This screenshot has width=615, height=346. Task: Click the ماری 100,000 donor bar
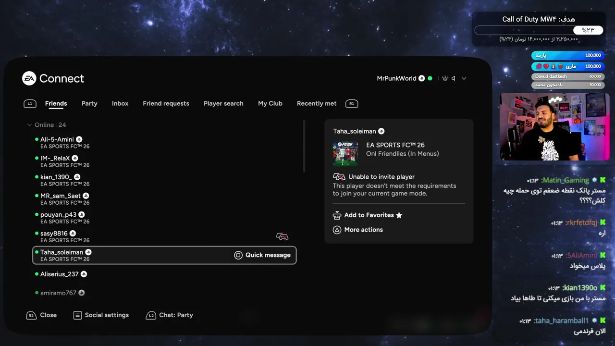[x=567, y=66]
